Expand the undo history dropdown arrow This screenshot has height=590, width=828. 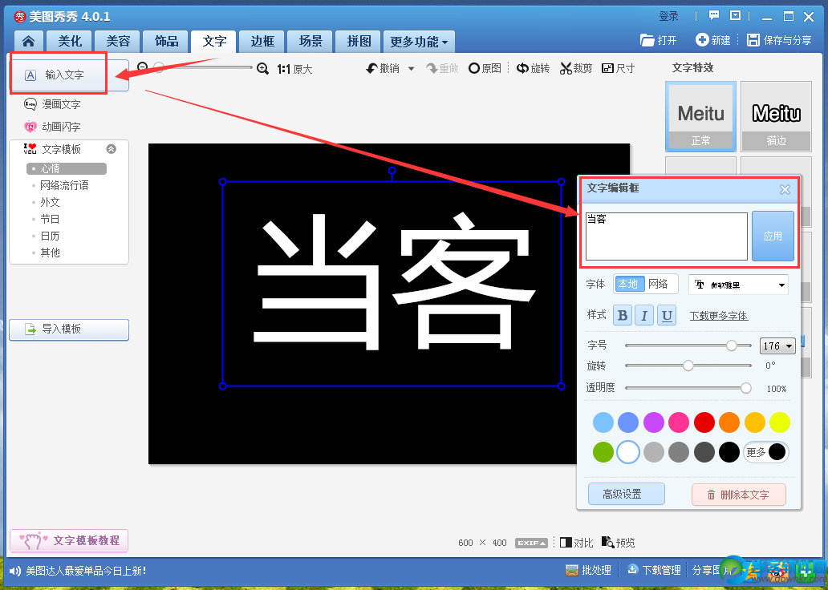click(411, 69)
